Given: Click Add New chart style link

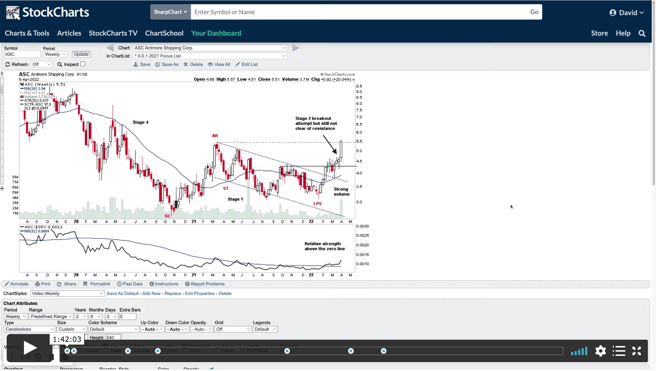Looking at the screenshot, I should [x=151, y=294].
